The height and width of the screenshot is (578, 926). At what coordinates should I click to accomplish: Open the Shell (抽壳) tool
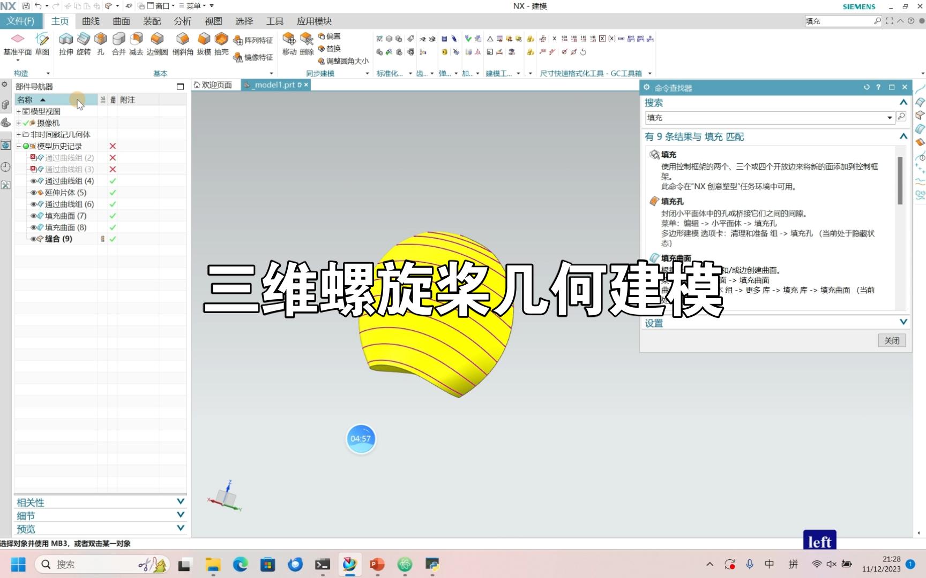point(221,44)
